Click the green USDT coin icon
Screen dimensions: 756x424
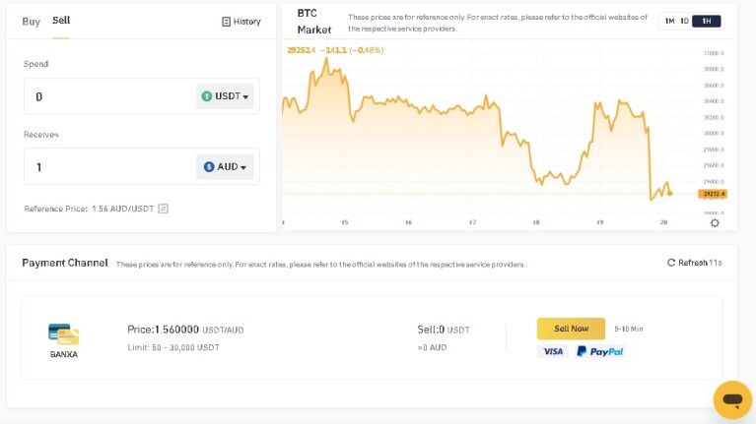(207, 96)
